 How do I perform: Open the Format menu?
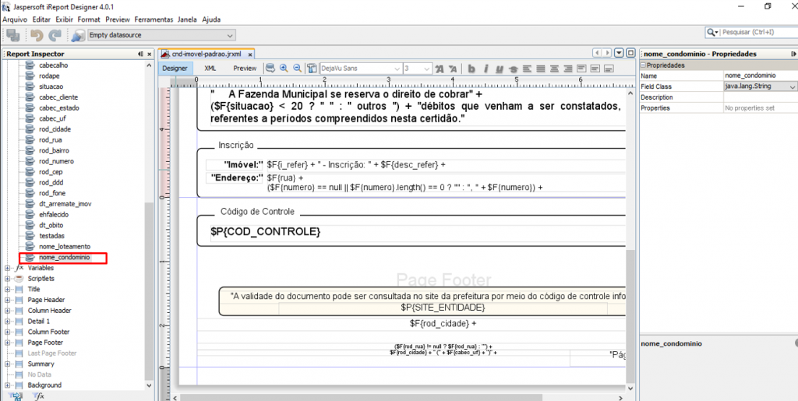(89, 19)
